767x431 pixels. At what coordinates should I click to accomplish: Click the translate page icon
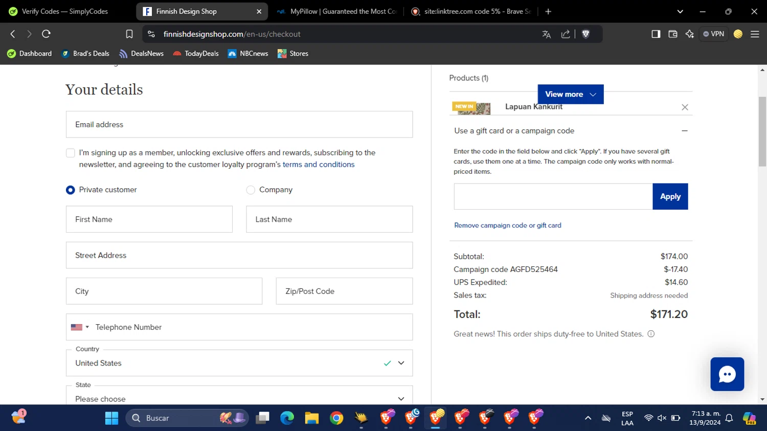[547, 34]
